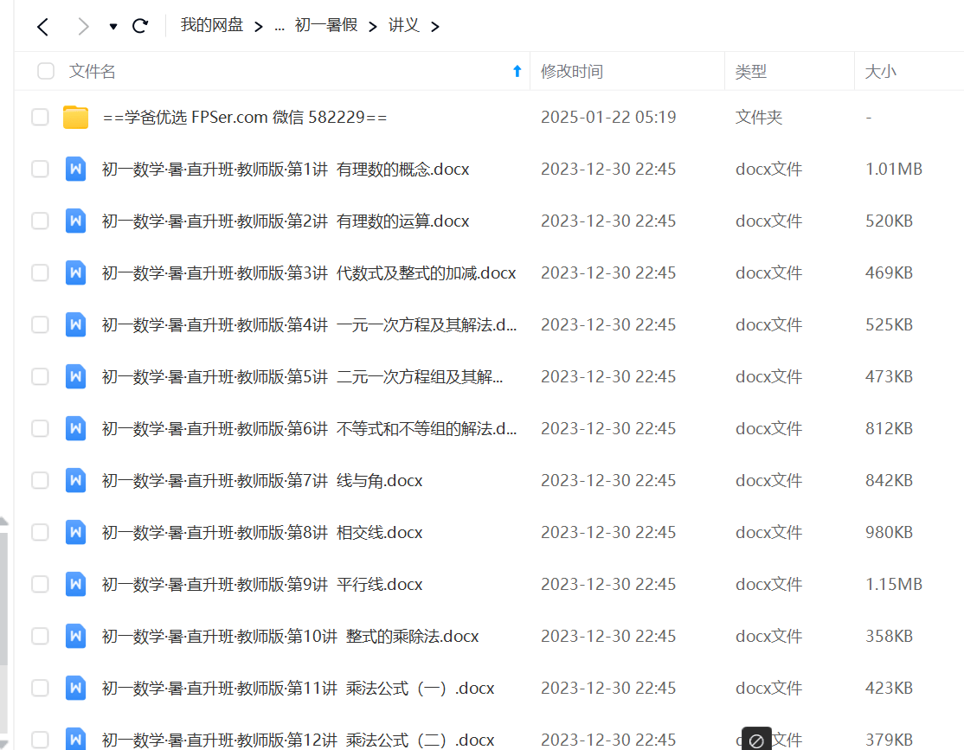The width and height of the screenshot is (964, 750).
Task: Click Word icon of 第10讲 整式的乘除法
Action: pos(75,637)
